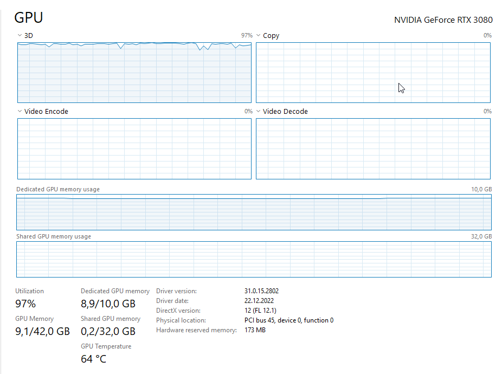Screen dimensions: 502x374
Task: Select the Video Decode graph area
Action: pyautogui.click(x=373, y=149)
